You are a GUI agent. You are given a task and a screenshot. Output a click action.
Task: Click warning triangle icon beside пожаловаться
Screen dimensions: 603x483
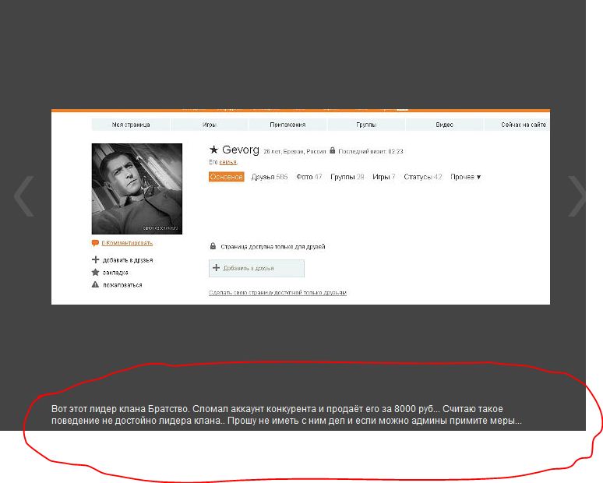(x=95, y=284)
